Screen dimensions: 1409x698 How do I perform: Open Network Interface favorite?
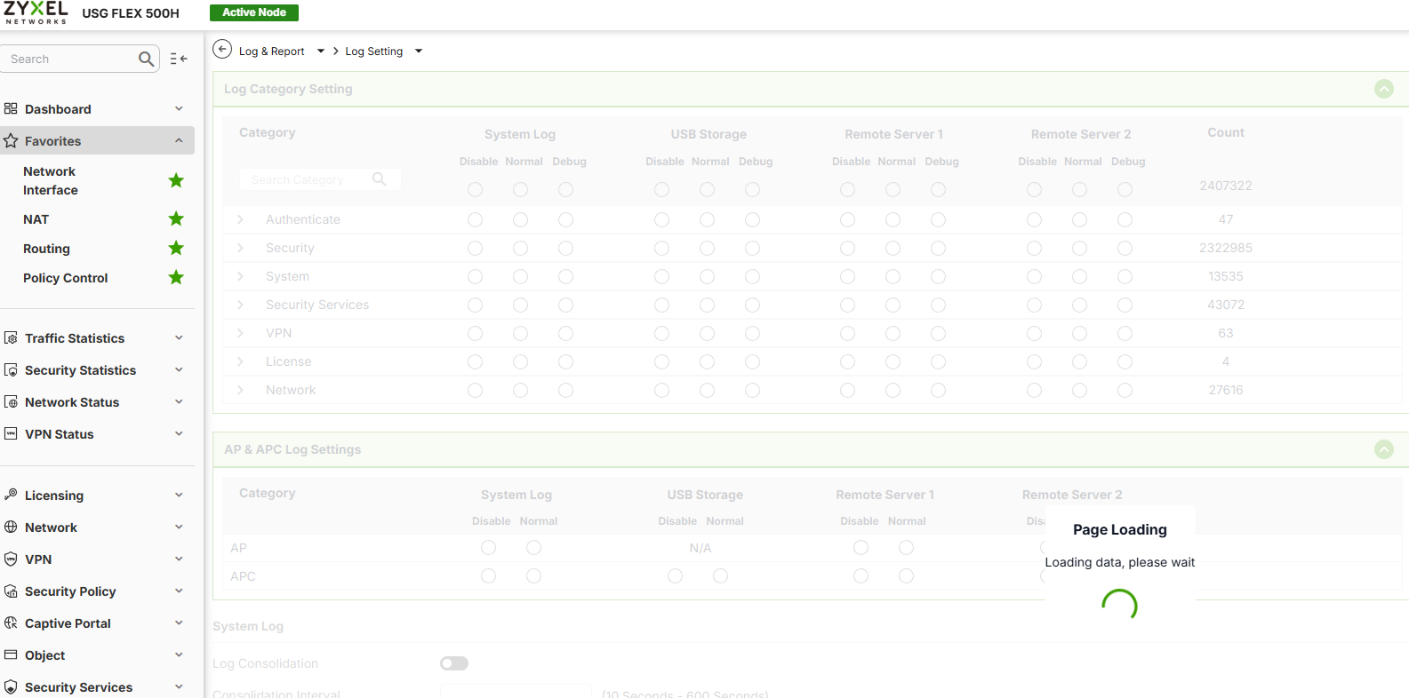coord(51,180)
